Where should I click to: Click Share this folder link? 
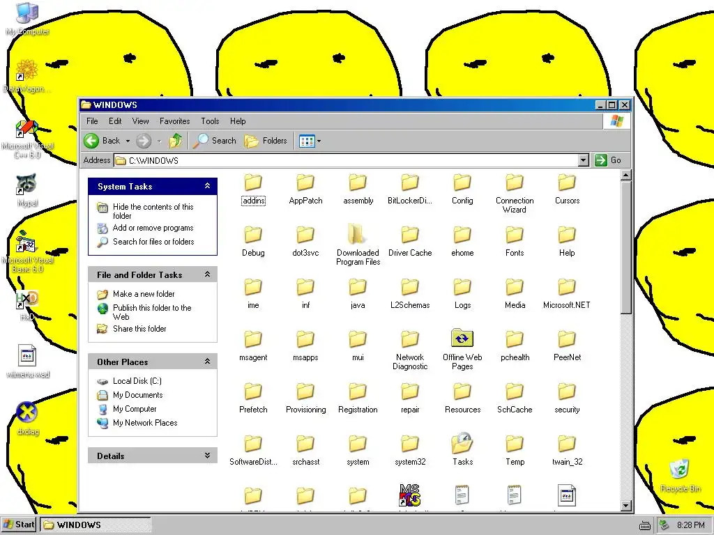click(139, 329)
